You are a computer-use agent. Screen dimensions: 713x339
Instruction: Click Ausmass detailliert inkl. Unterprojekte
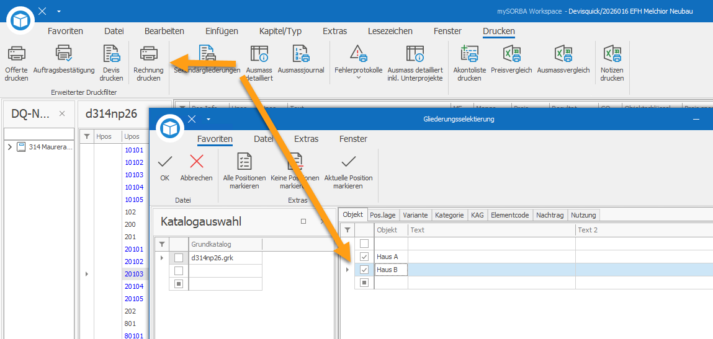(x=415, y=63)
